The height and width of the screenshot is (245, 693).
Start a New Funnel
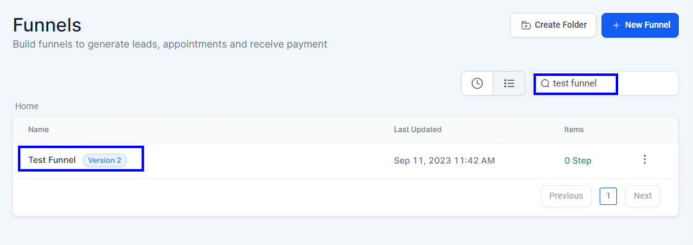point(640,25)
